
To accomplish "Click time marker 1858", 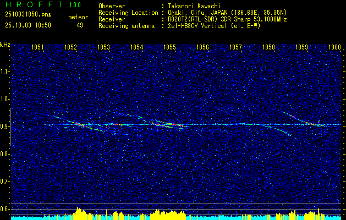I will (269, 47).
